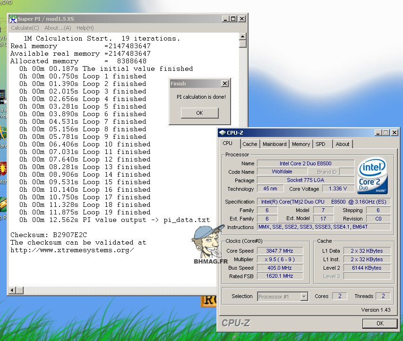Open the Memory tab in CPU-Z

click(301, 144)
